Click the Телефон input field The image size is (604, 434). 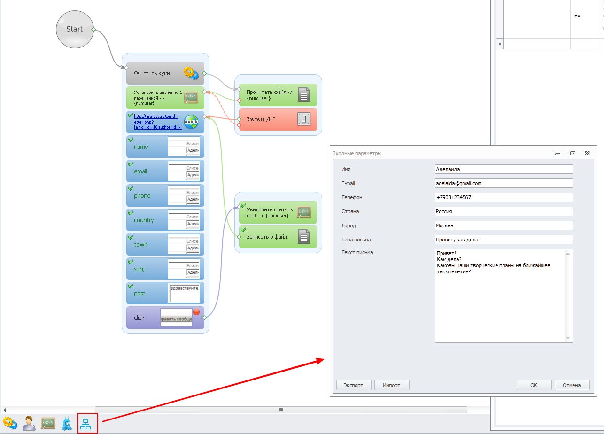pos(504,197)
